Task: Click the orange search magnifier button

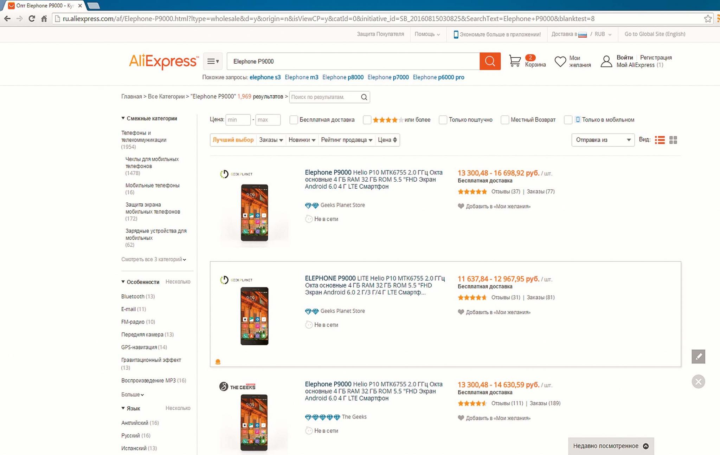Action: click(x=490, y=61)
